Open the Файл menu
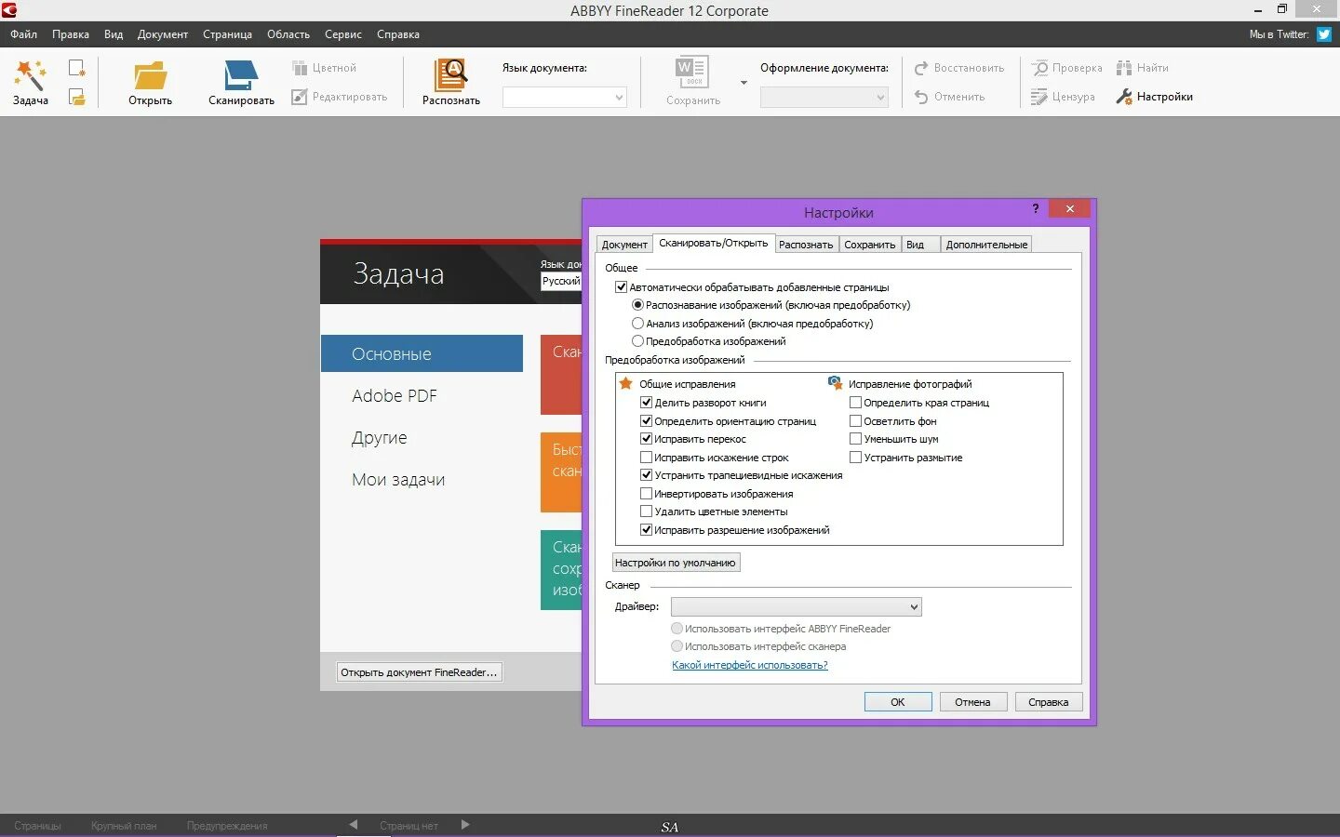Image resolution: width=1340 pixels, height=837 pixels. click(x=24, y=34)
